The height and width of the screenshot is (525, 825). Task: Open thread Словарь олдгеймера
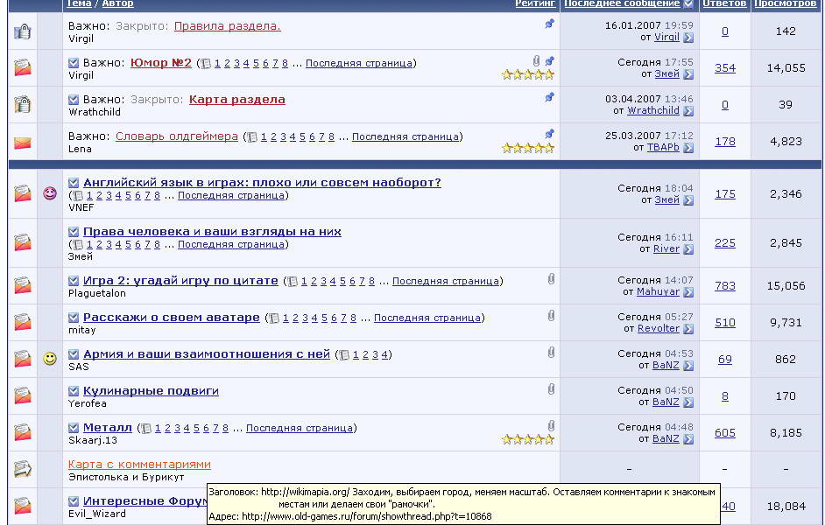tap(177, 136)
